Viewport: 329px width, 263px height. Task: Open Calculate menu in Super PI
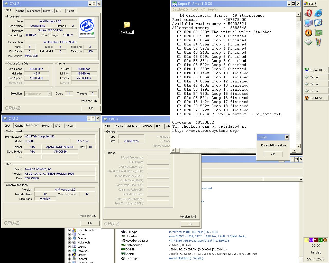click(x=180, y=10)
